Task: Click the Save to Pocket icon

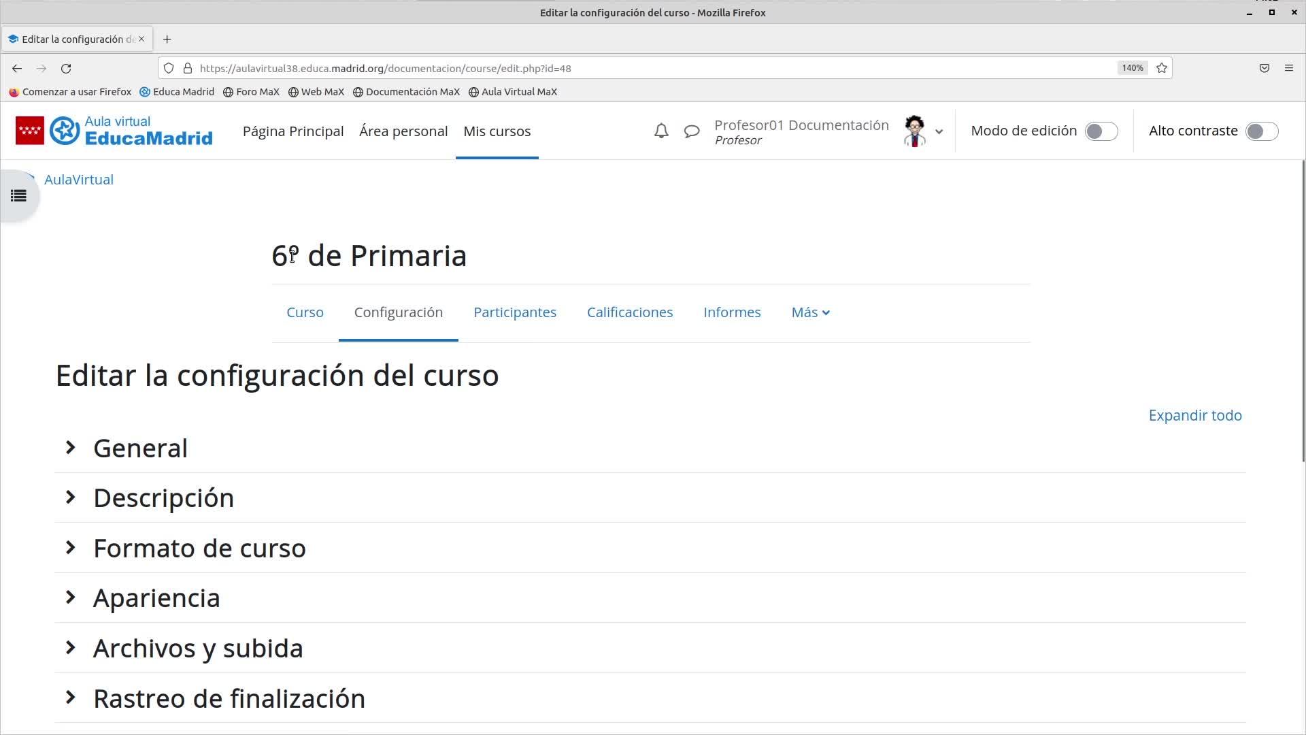Action: click(x=1265, y=68)
